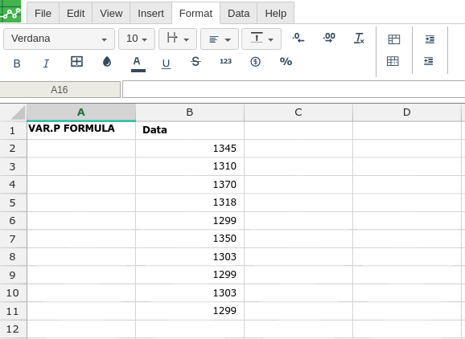
Task: Open the Verdana font family dropdown
Action: pyautogui.click(x=59, y=39)
